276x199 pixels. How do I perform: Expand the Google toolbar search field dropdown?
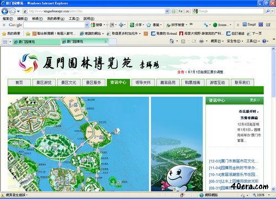(x=87, y=25)
